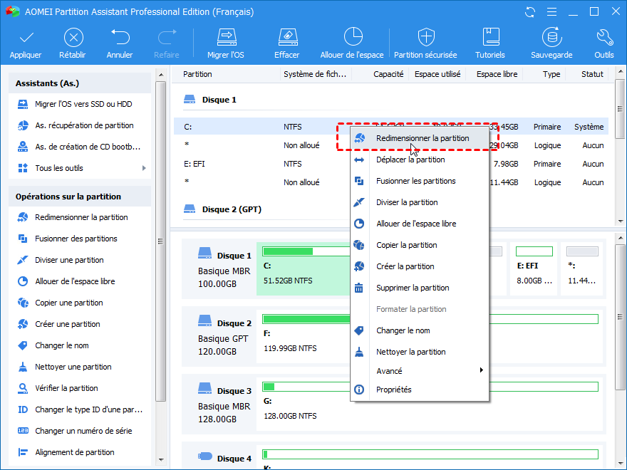Click the Appliquer checkmark icon
Image resolution: width=627 pixels, height=470 pixels.
tap(26, 37)
